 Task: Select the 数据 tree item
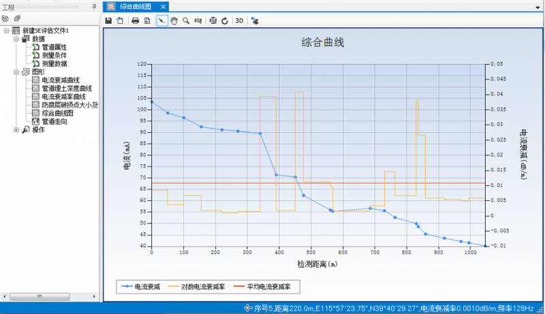(38, 39)
